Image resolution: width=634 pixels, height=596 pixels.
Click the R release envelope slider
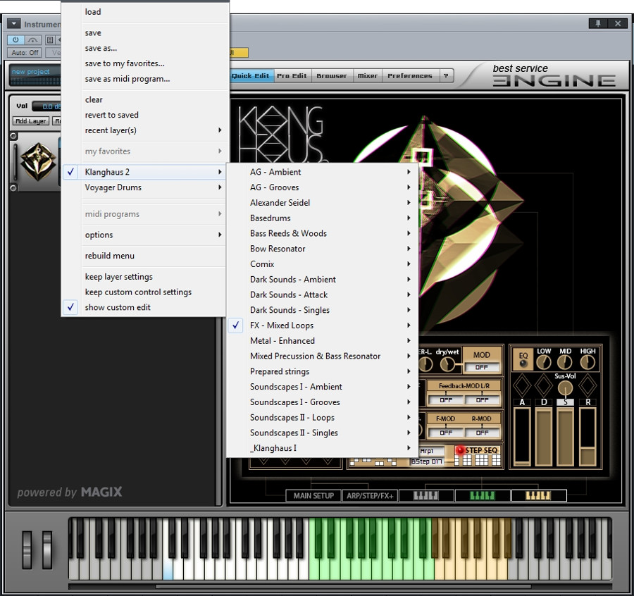pyautogui.click(x=588, y=436)
